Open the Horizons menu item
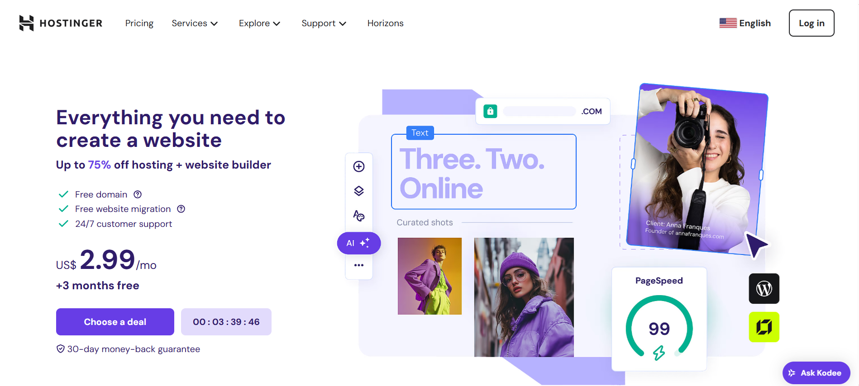859x386 pixels. click(386, 23)
